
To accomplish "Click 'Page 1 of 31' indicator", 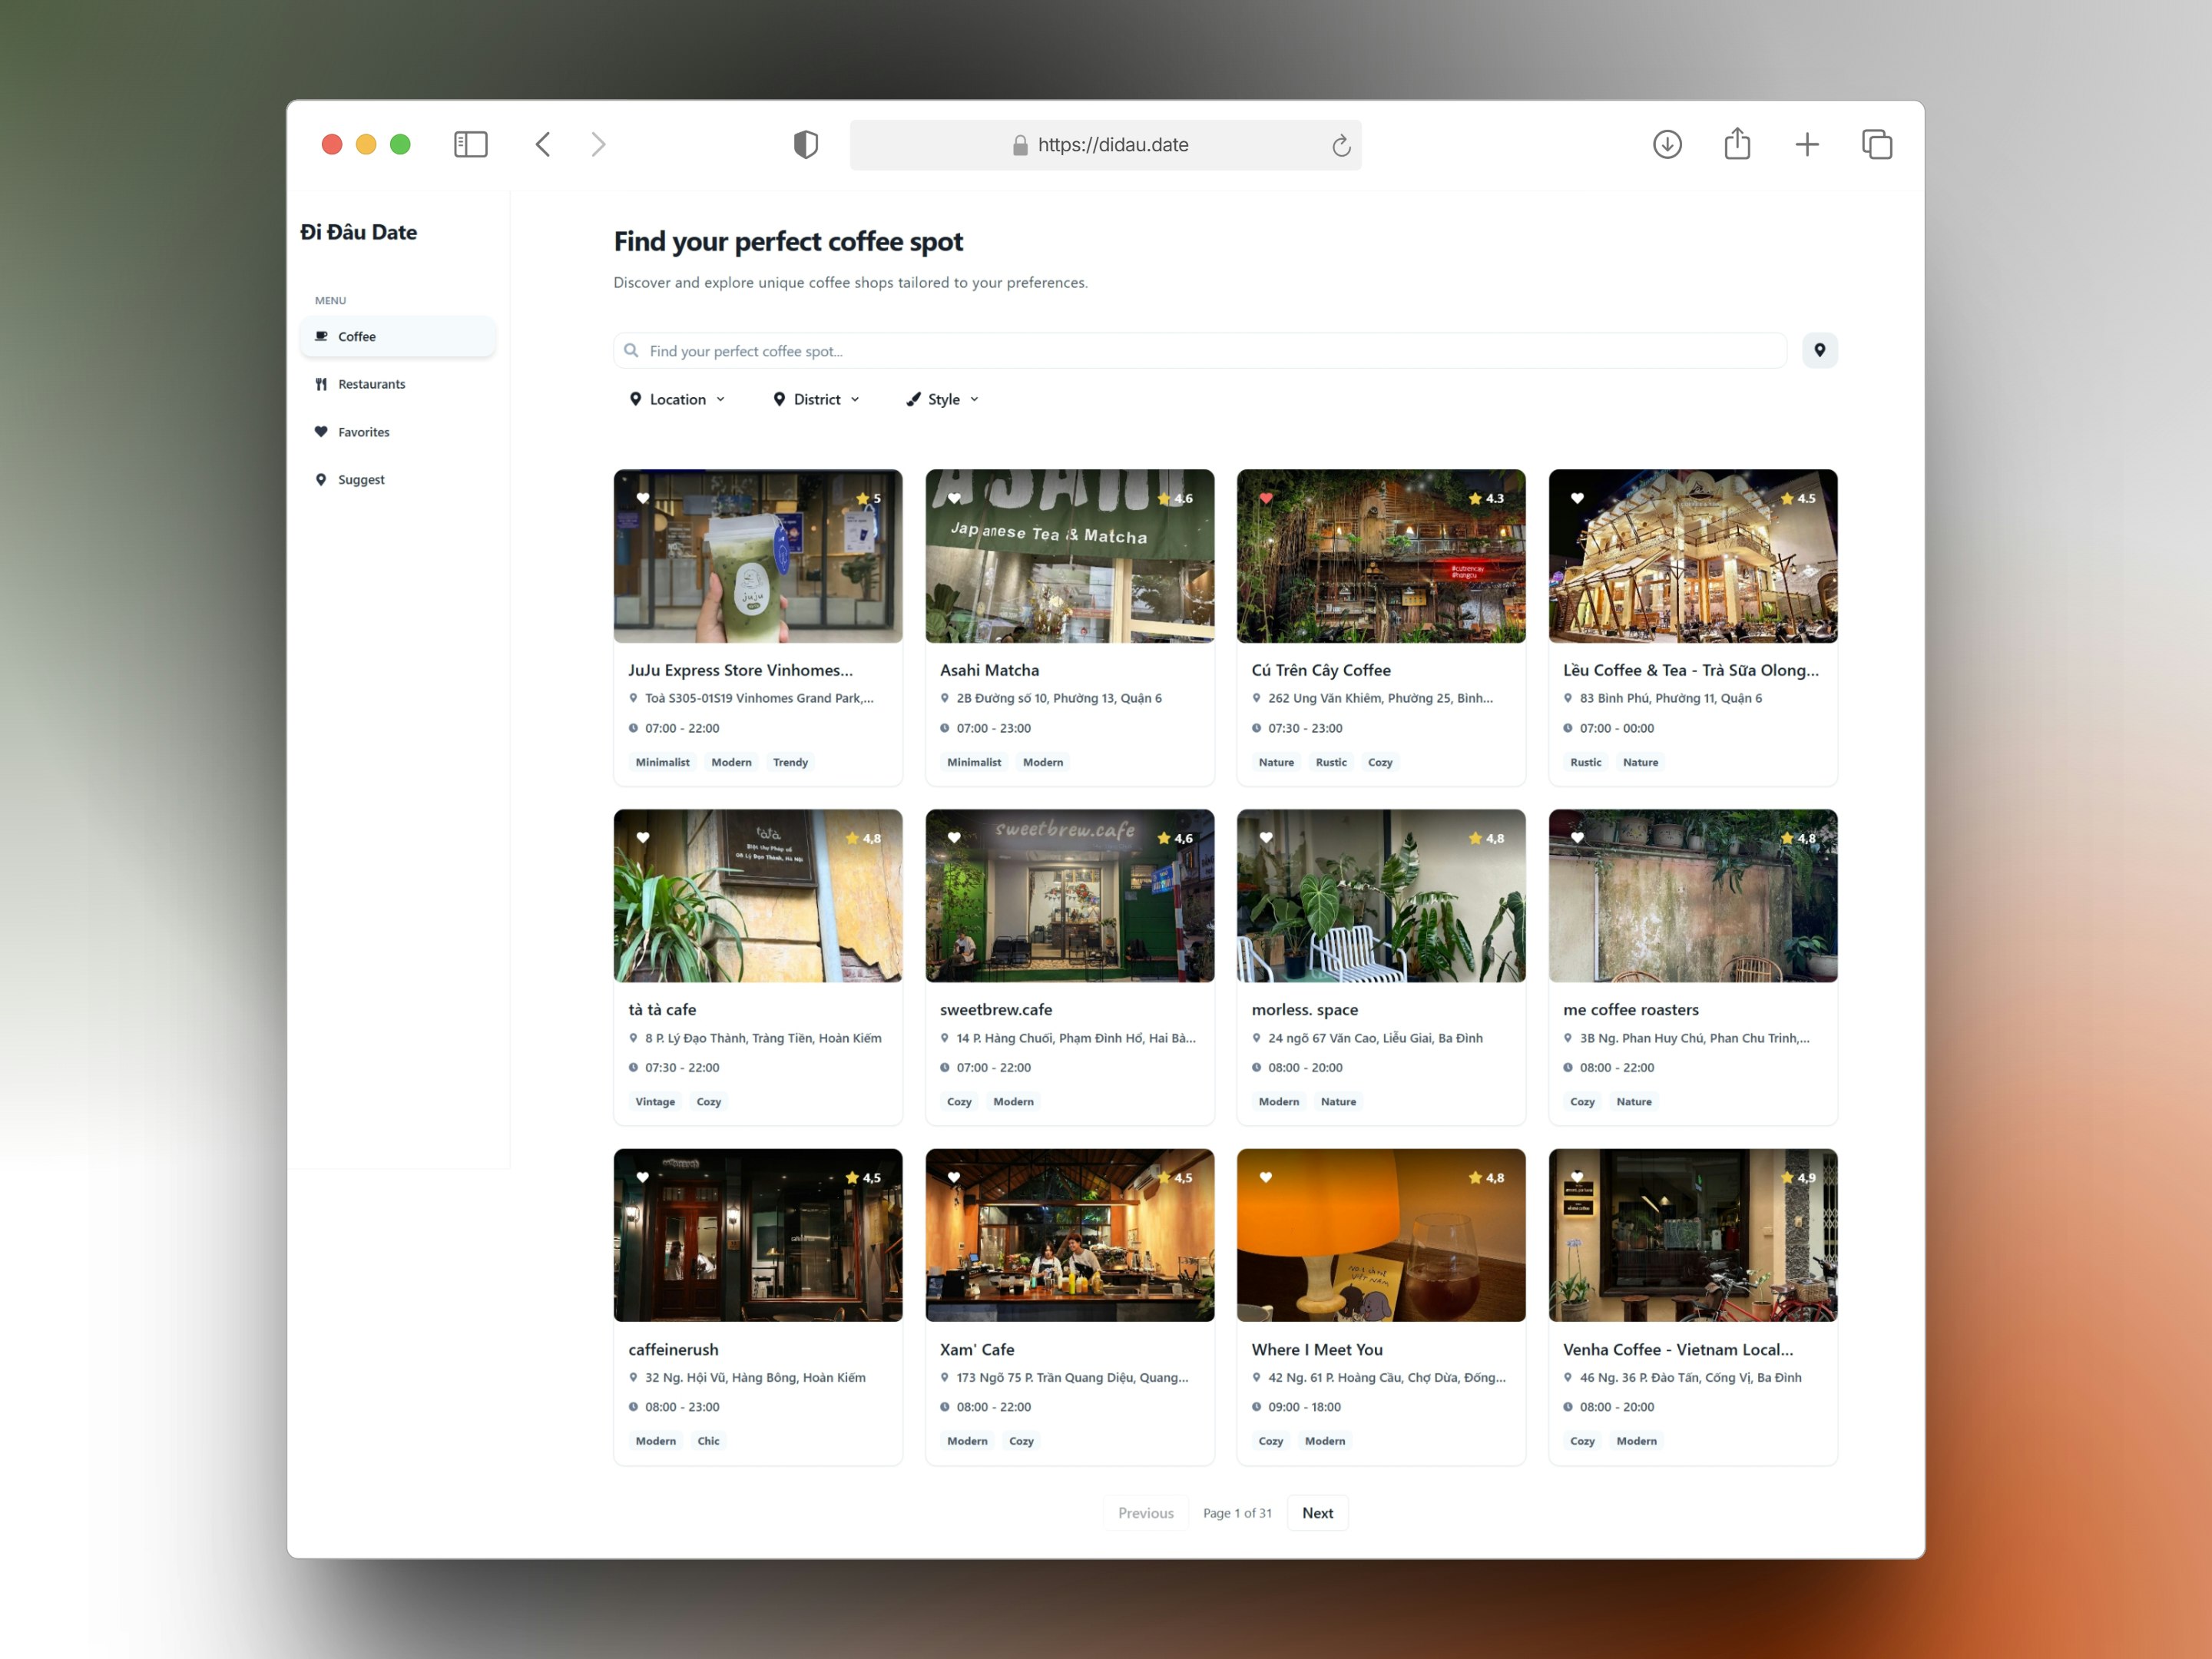I will click(1237, 1513).
